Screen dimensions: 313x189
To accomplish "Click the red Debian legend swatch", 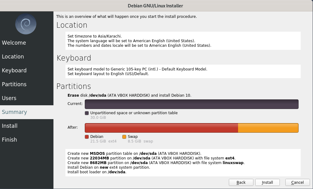I will 87,137.
